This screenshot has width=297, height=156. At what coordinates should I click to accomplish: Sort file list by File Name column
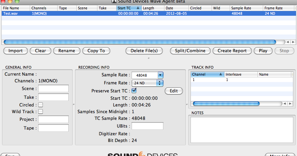[16, 8]
